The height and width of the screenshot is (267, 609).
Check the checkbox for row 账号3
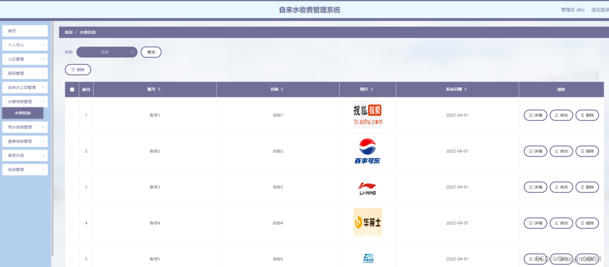point(72,187)
